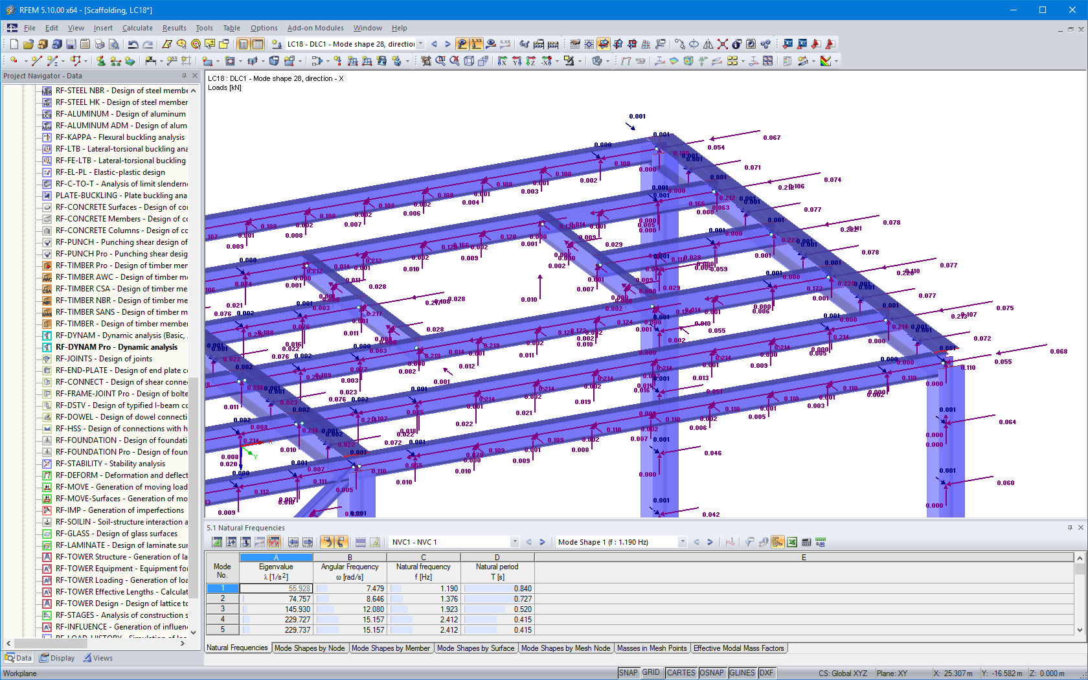Open the NVC1 - NVC 1 dropdown
The width and height of the screenshot is (1088, 680).
tap(515, 542)
